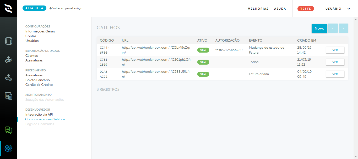Open Boleto Bancário settings

37,80
